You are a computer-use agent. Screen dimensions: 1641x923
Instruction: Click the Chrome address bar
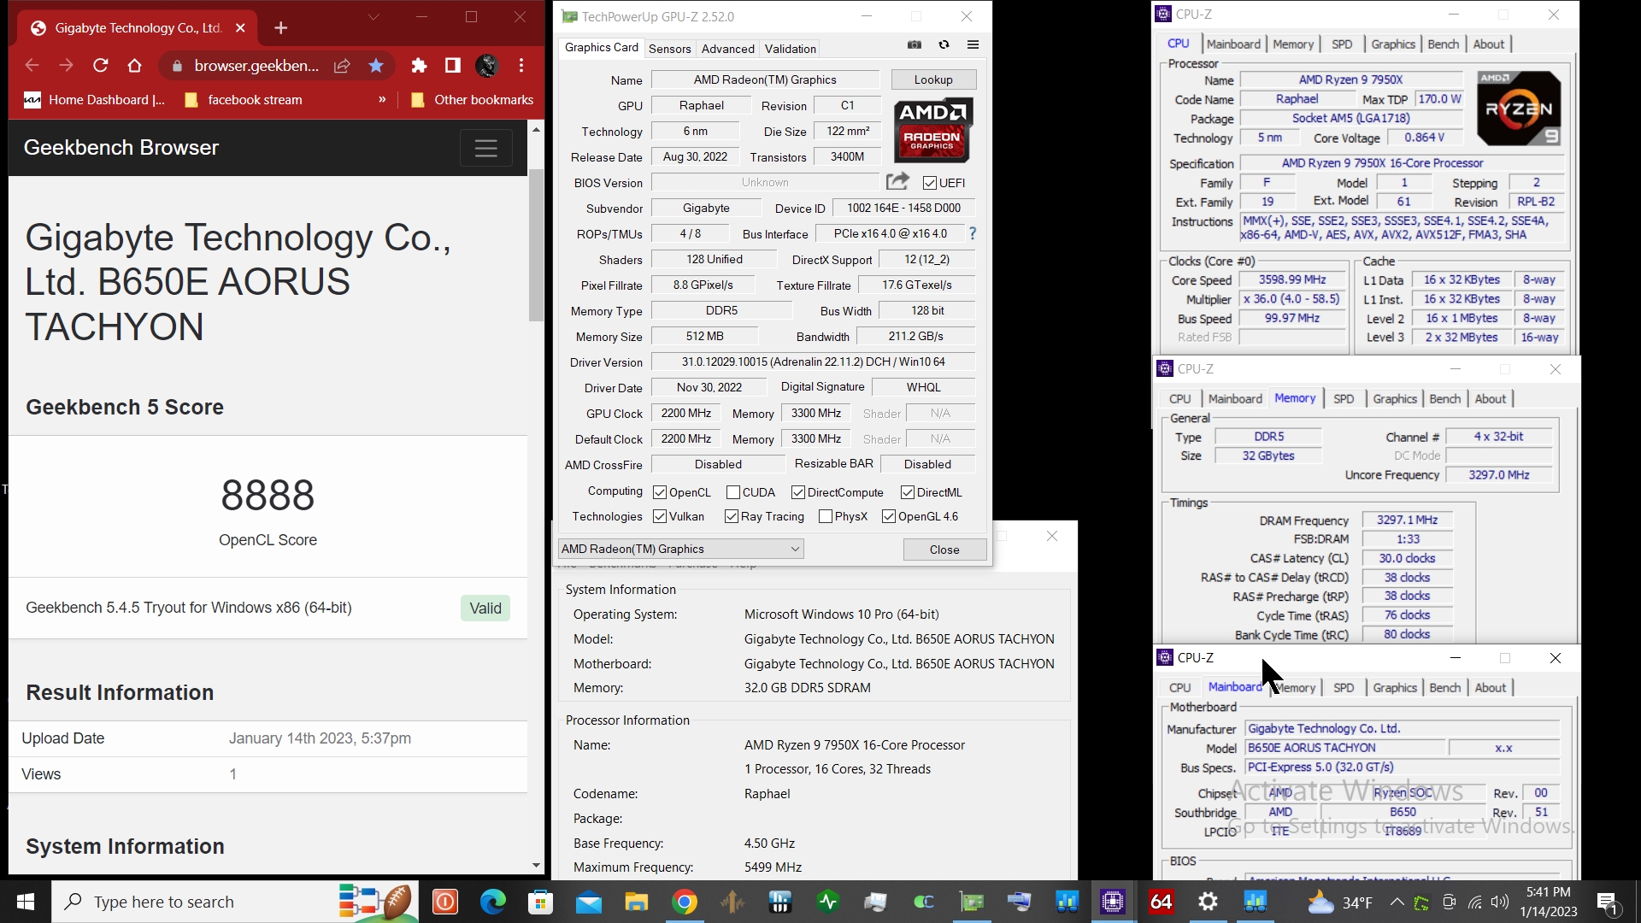coord(256,65)
